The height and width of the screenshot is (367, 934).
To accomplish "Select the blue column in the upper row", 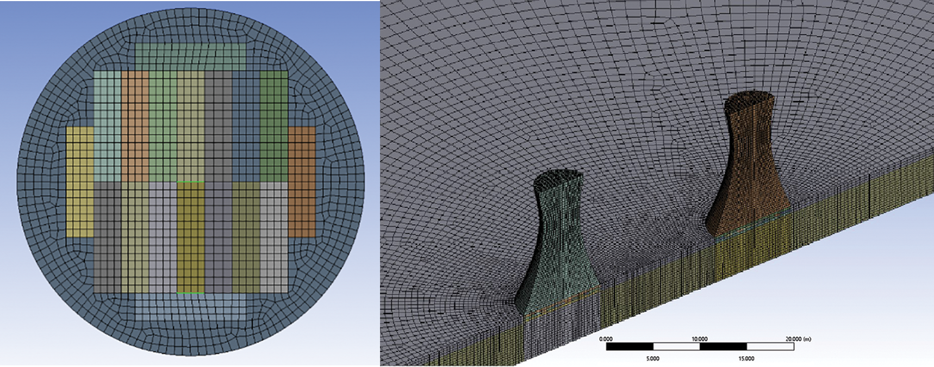I will pyautogui.click(x=246, y=126).
